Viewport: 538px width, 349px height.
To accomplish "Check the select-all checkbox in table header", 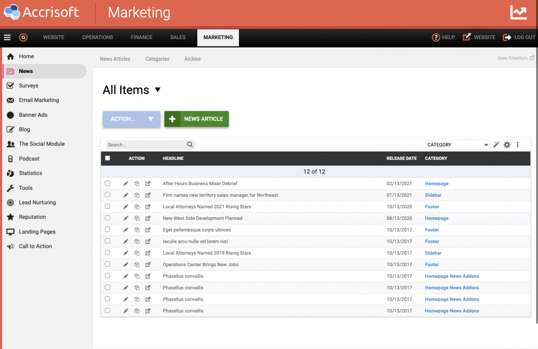I will [x=108, y=158].
